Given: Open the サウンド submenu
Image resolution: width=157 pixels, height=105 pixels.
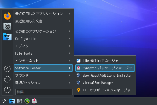Looking at the screenshot, I should 43,75.
